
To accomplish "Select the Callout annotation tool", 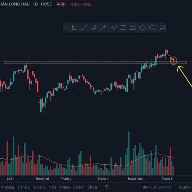I will 162,28.
